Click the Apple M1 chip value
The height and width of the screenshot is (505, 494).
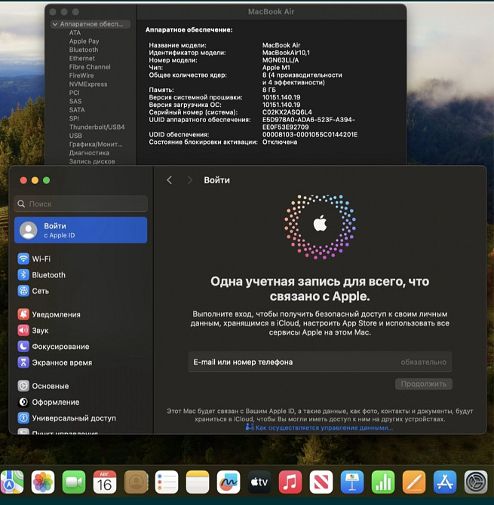click(276, 68)
